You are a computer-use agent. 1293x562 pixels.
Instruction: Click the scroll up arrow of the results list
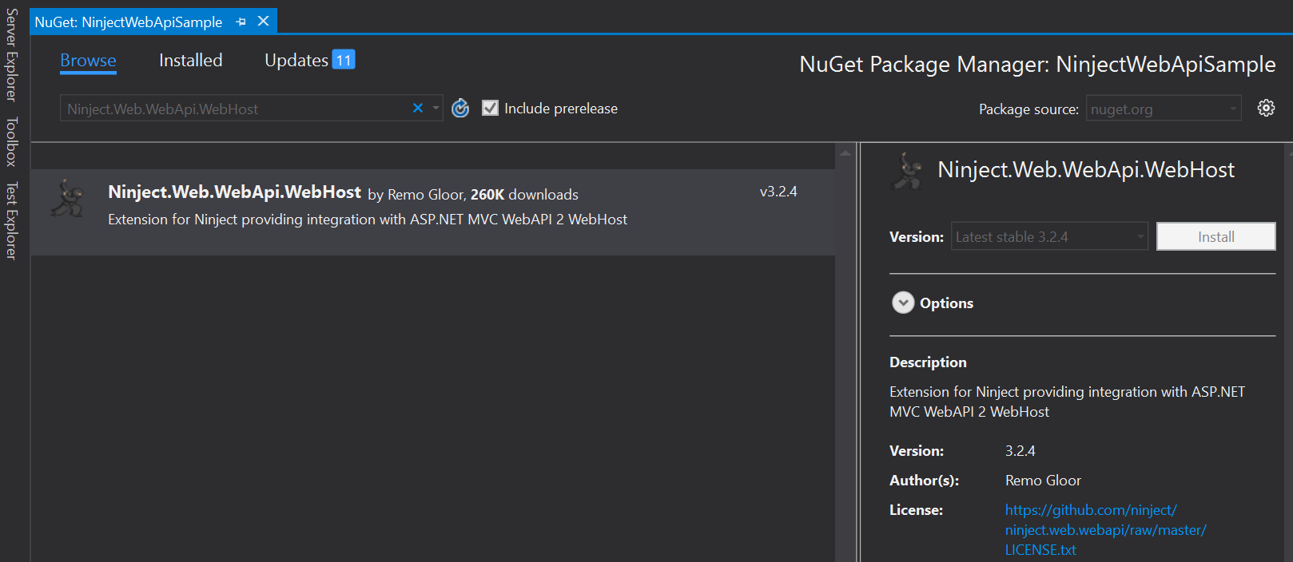pos(845,152)
